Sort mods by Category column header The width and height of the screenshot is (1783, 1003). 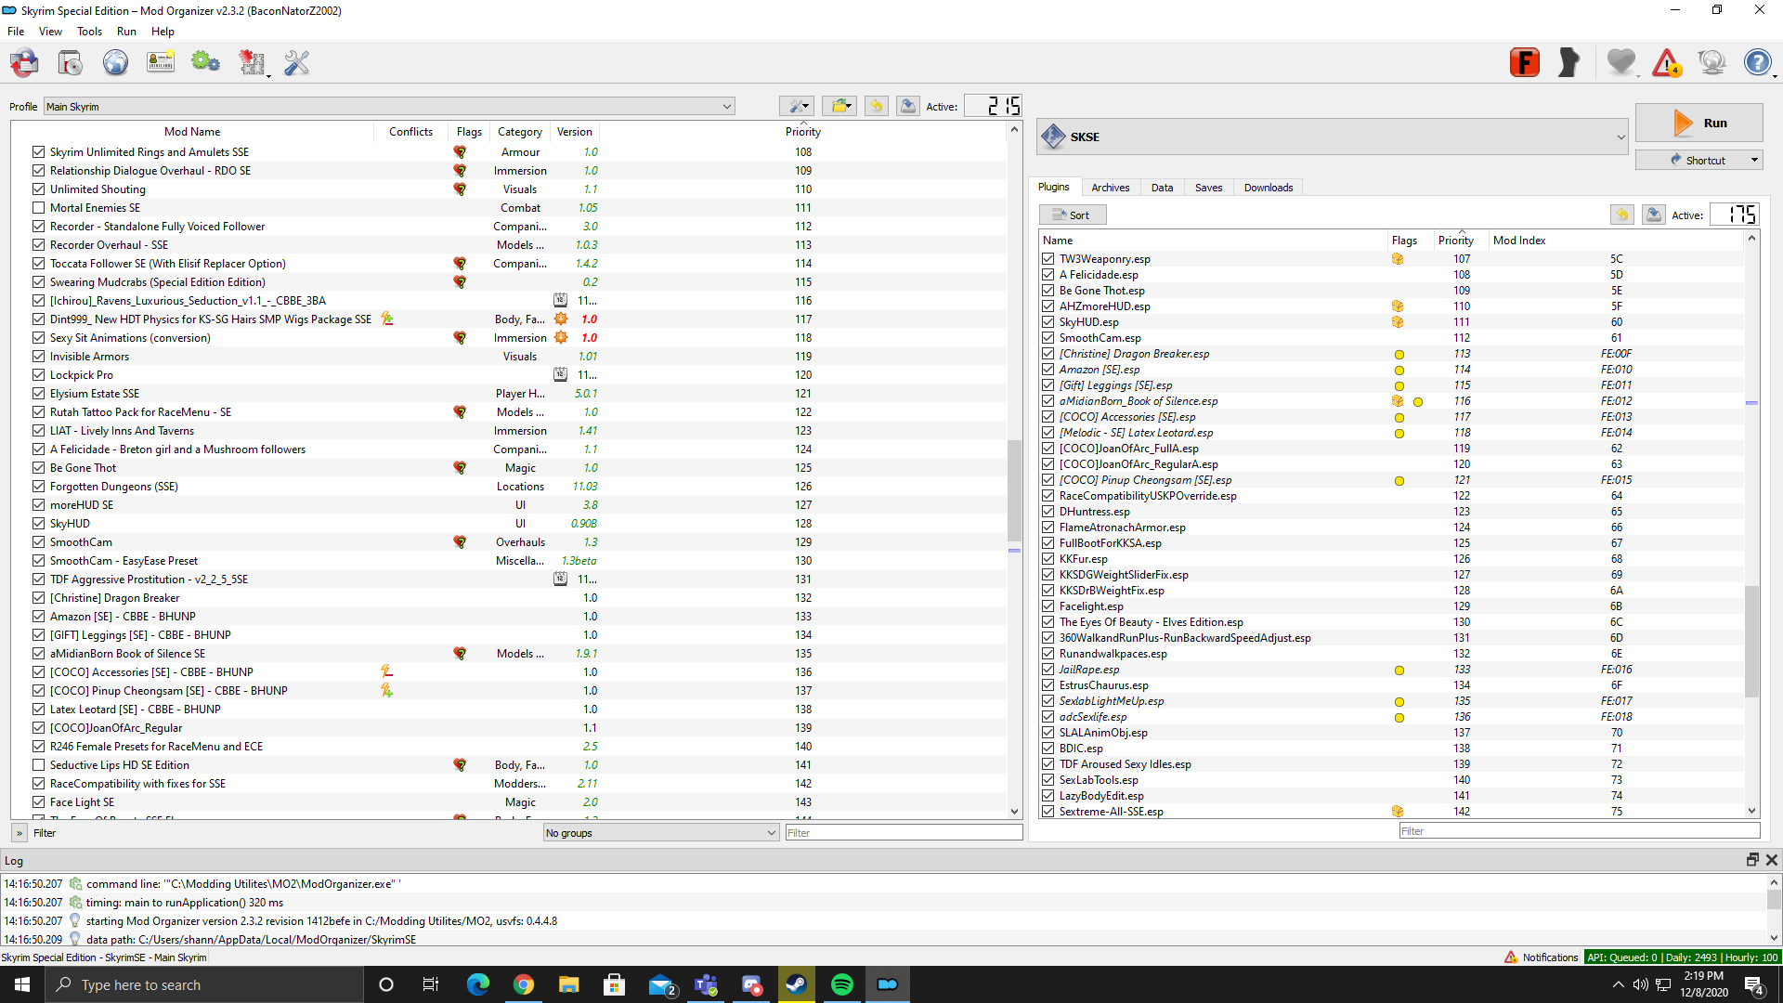click(520, 132)
